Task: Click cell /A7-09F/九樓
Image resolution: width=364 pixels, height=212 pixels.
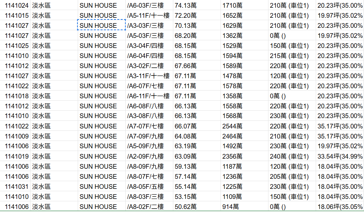Action: [149, 136]
